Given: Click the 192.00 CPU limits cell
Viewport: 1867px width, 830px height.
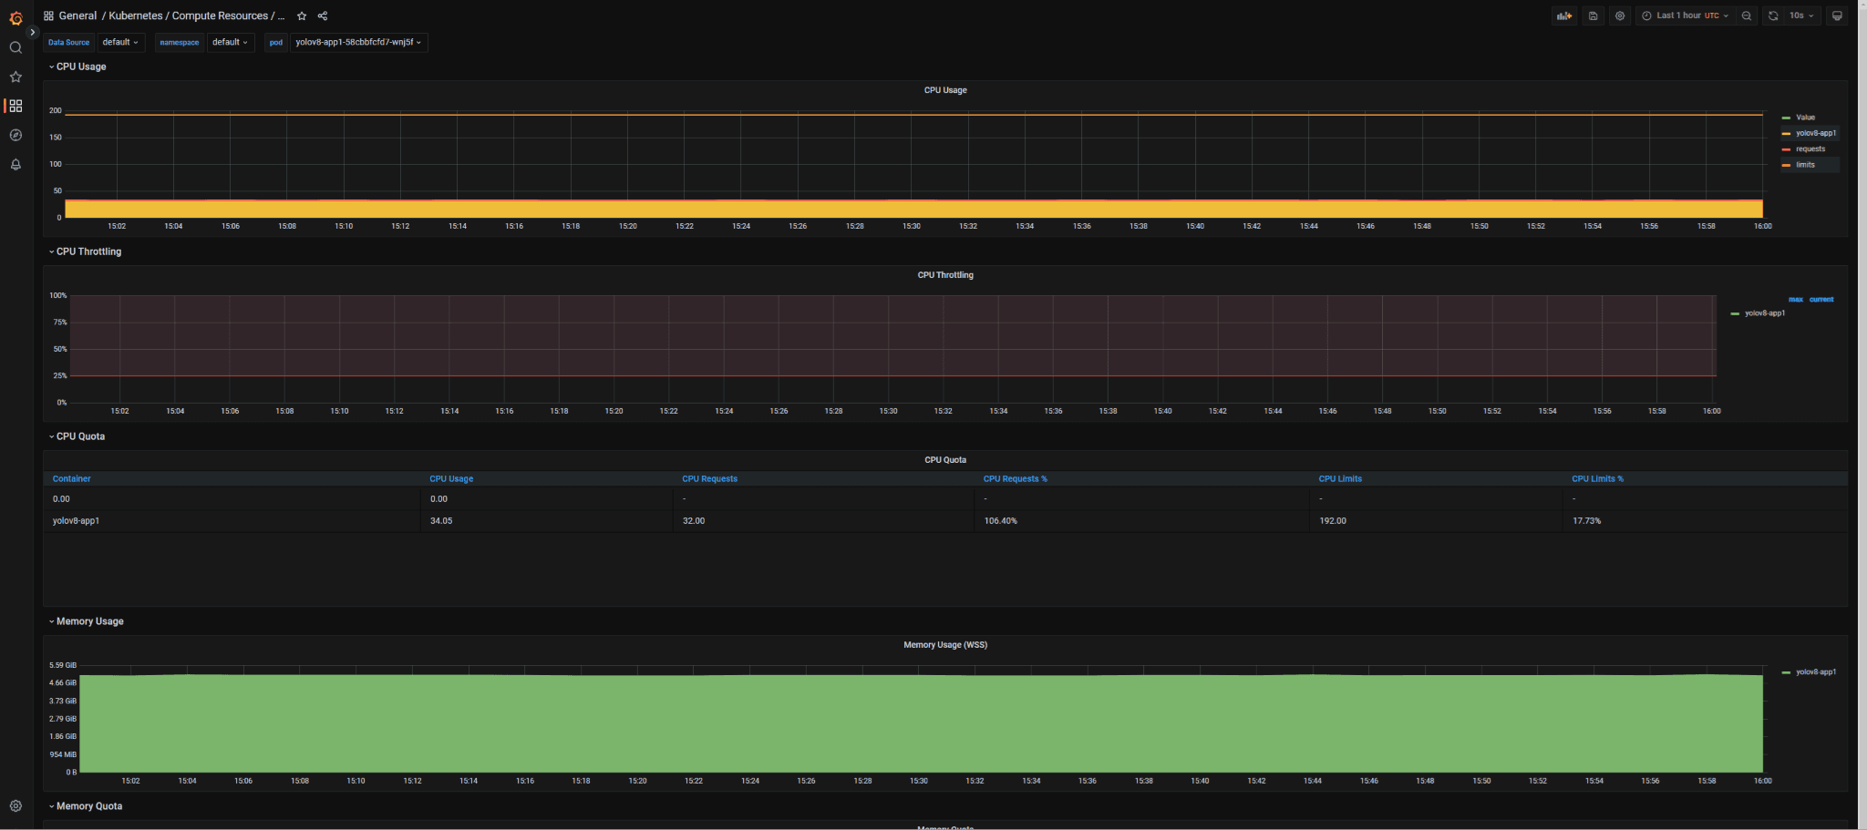Looking at the screenshot, I should 1436,521.
